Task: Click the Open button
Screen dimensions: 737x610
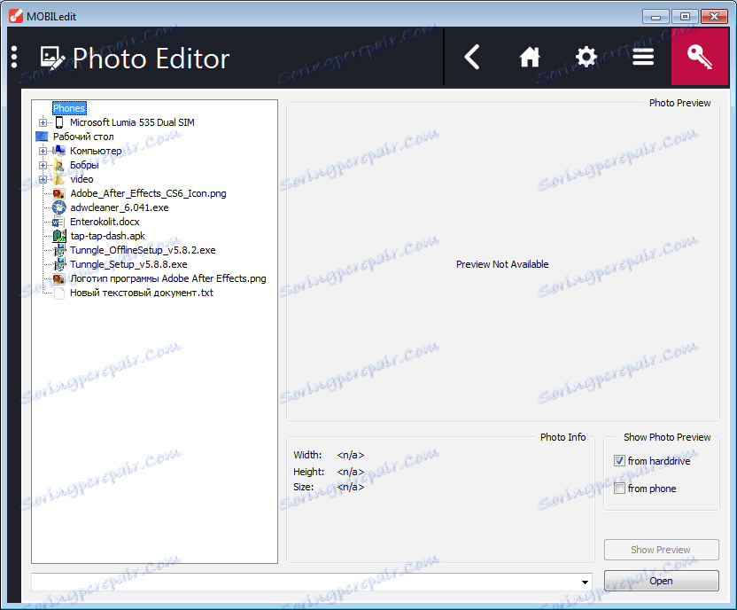Action: pos(662,581)
